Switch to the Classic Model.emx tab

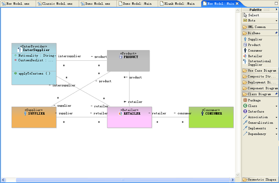pyautogui.click(x=56, y=4)
